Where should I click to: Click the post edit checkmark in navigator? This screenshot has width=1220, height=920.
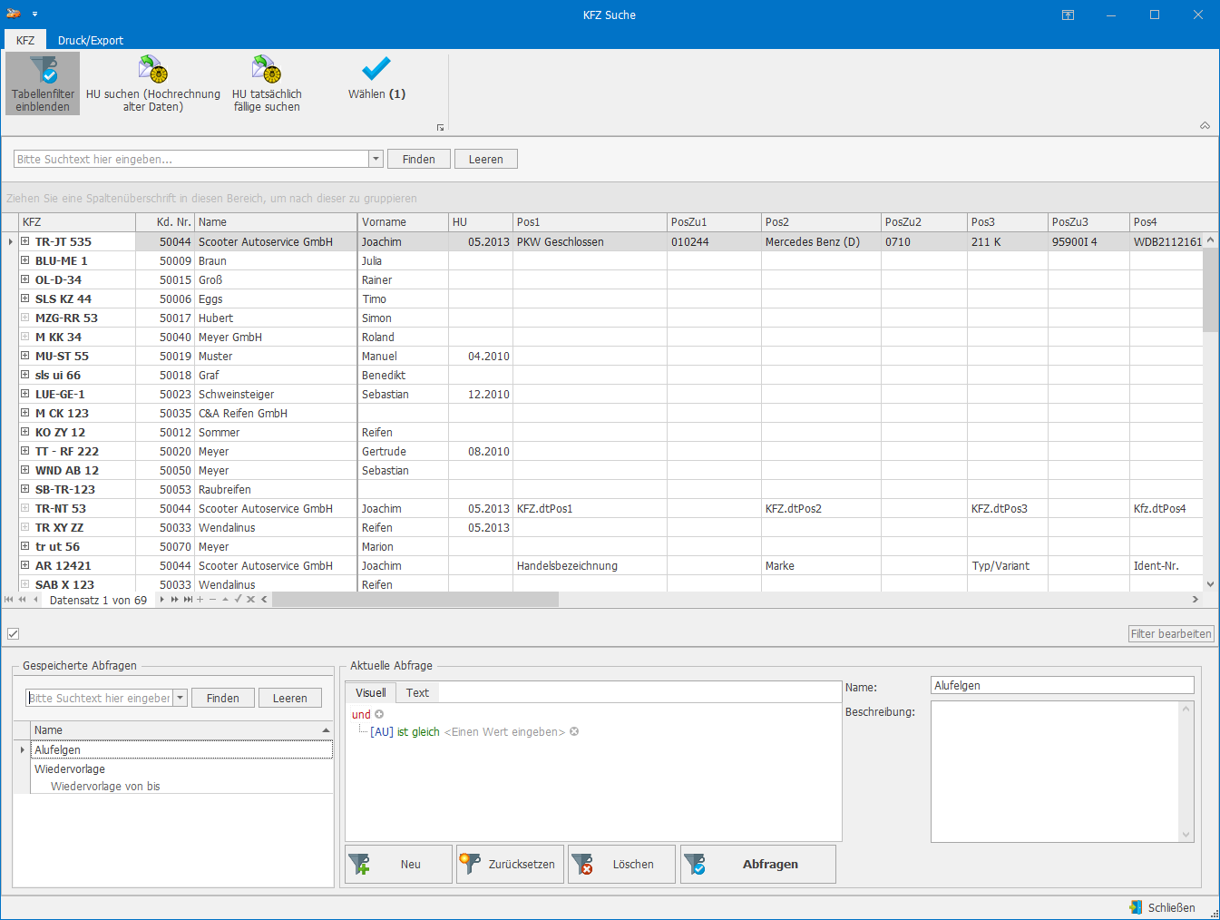click(x=238, y=600)
